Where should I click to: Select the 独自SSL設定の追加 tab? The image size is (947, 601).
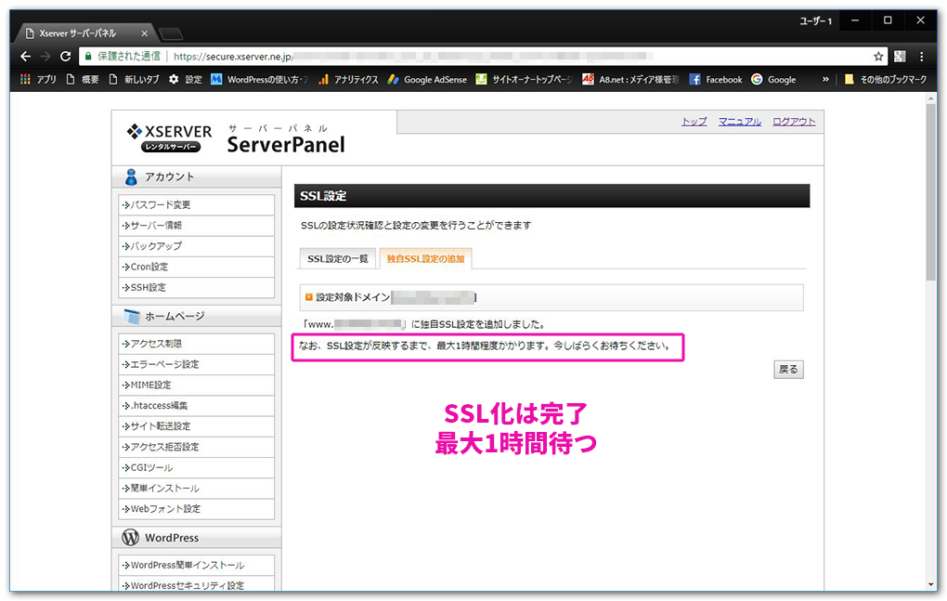click(425, 259)
